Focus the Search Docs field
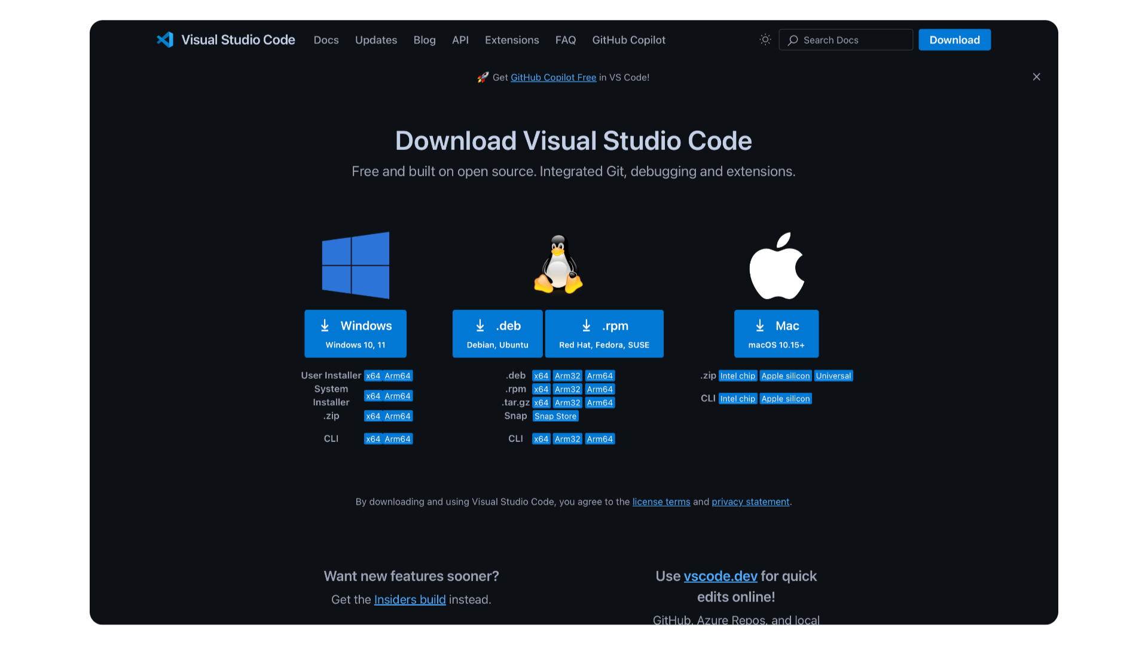This screenshot has width=1148, height=645. (845, 40)
